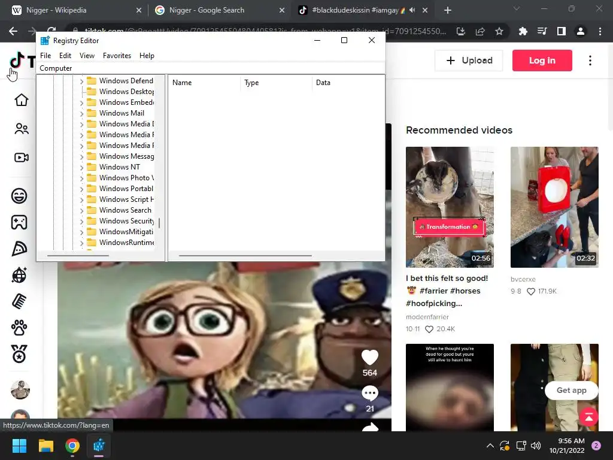This screenshot has height=460, width=613.
Task: Expand Windows Script Host registry key
Action: click(x=81, y=200)
